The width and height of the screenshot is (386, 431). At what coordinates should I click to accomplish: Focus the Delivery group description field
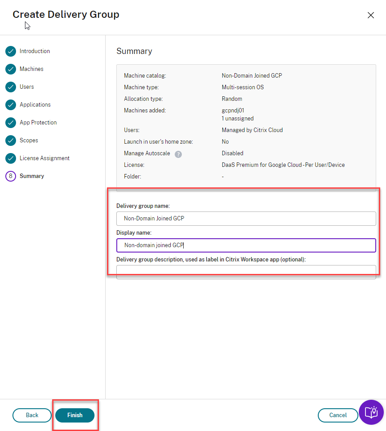(x=246, y=272)
